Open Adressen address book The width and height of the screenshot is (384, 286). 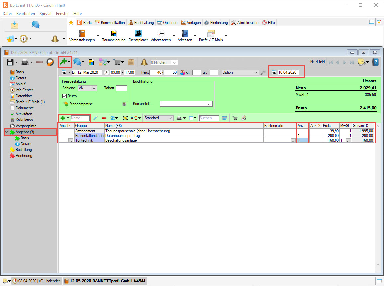click(185, 33)
